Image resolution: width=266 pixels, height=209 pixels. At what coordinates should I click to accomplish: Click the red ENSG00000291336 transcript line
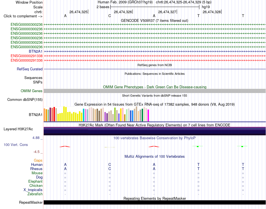[x=155, y=60]
